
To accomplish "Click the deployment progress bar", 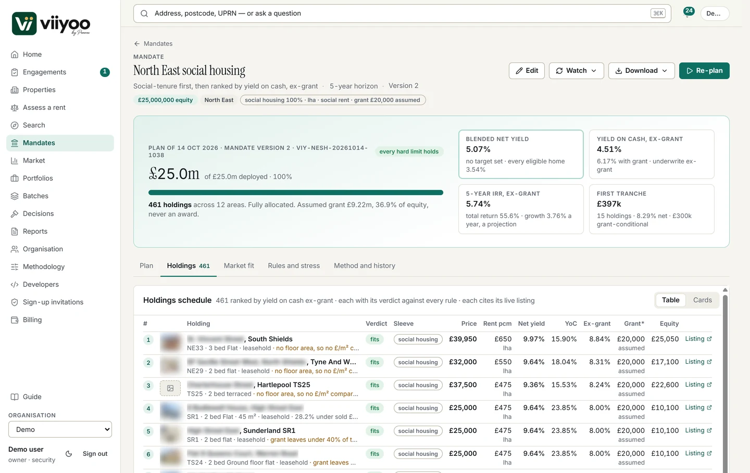I will coord(296,193).
